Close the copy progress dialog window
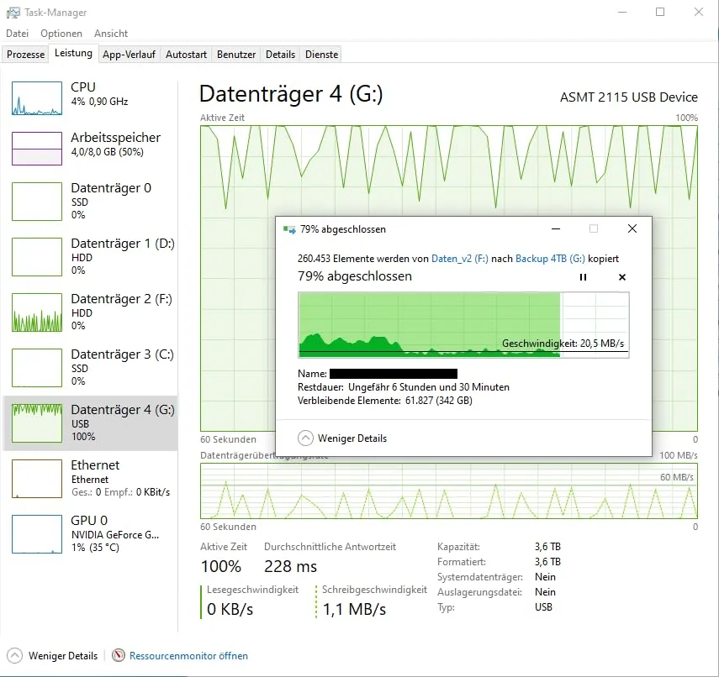Viewport: 719px width, 677px height. coord(632,228)
